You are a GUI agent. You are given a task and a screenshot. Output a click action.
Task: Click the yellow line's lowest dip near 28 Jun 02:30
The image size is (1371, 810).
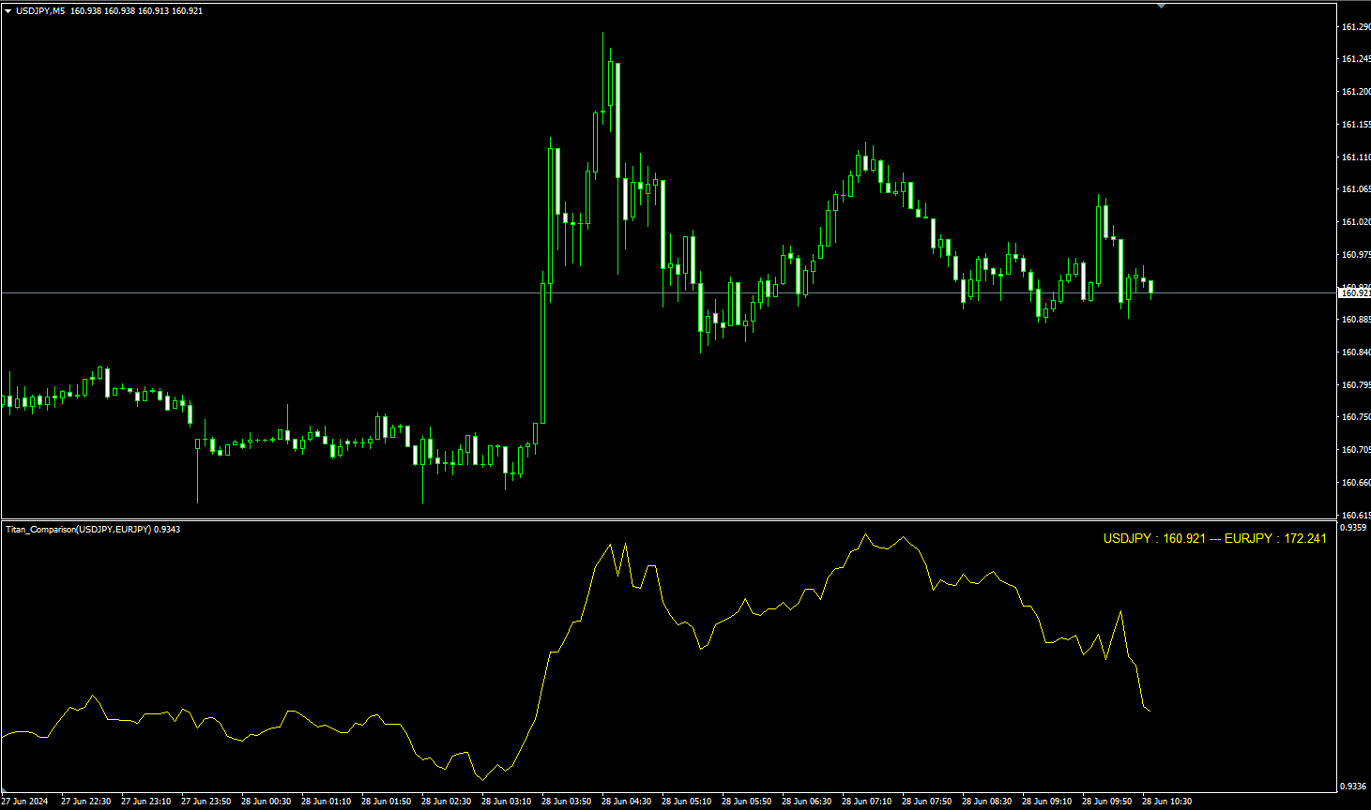click(x=480, y=778)
